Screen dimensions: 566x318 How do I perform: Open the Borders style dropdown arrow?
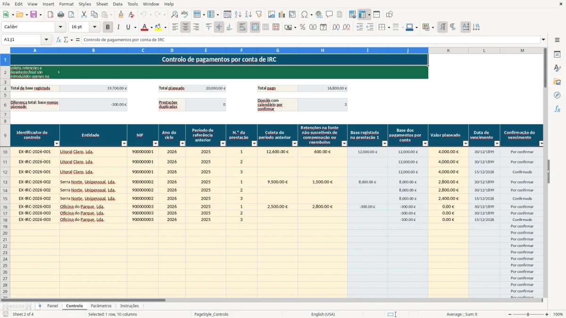coord(388,27)
